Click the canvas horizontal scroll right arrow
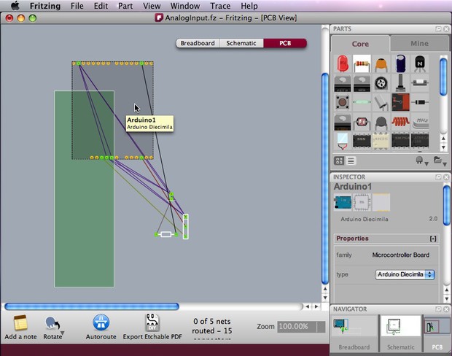Image resolution: width=452 pixels, height=356 pixels. [316, 306]
